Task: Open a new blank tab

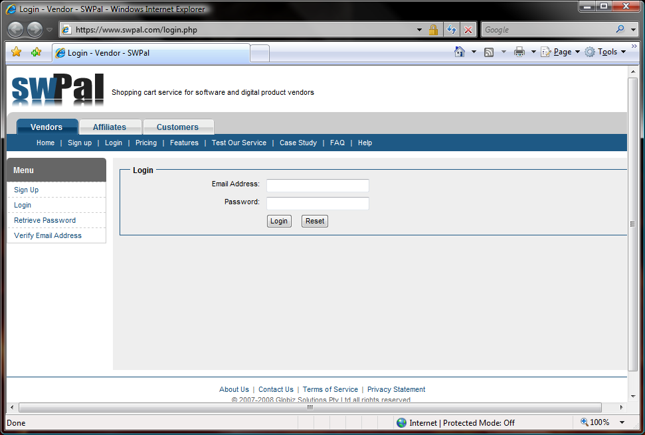Action: [260, 54]
